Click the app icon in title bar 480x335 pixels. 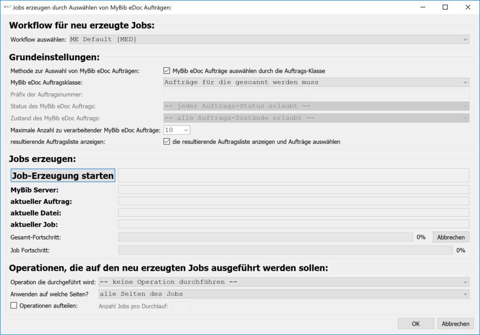pos(7,7)
